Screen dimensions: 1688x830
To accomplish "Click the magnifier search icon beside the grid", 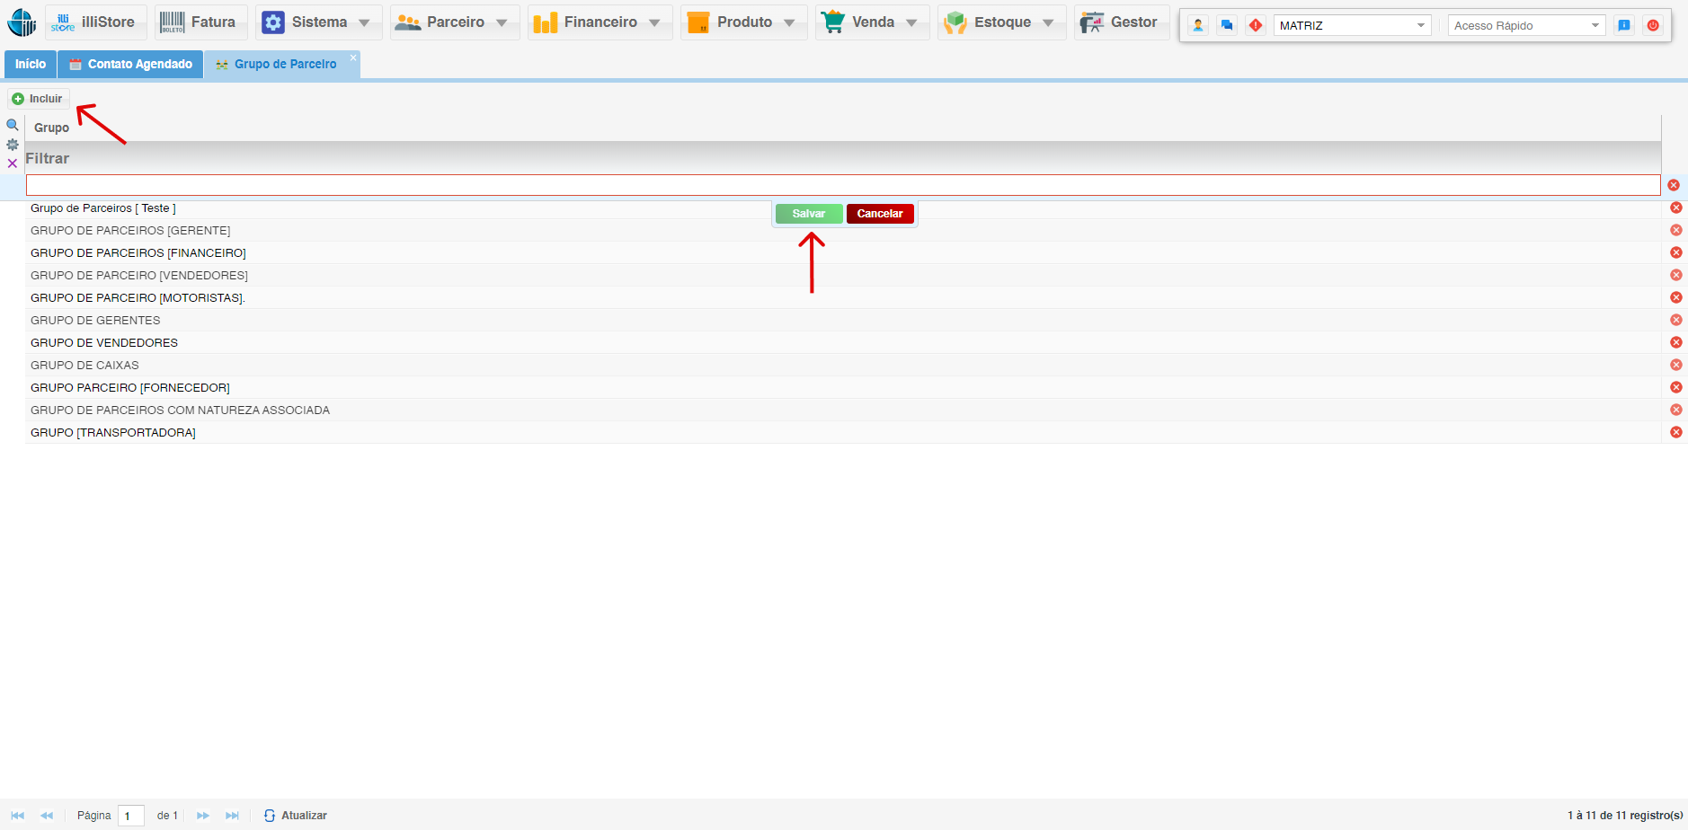I will [x=13, y=125].
